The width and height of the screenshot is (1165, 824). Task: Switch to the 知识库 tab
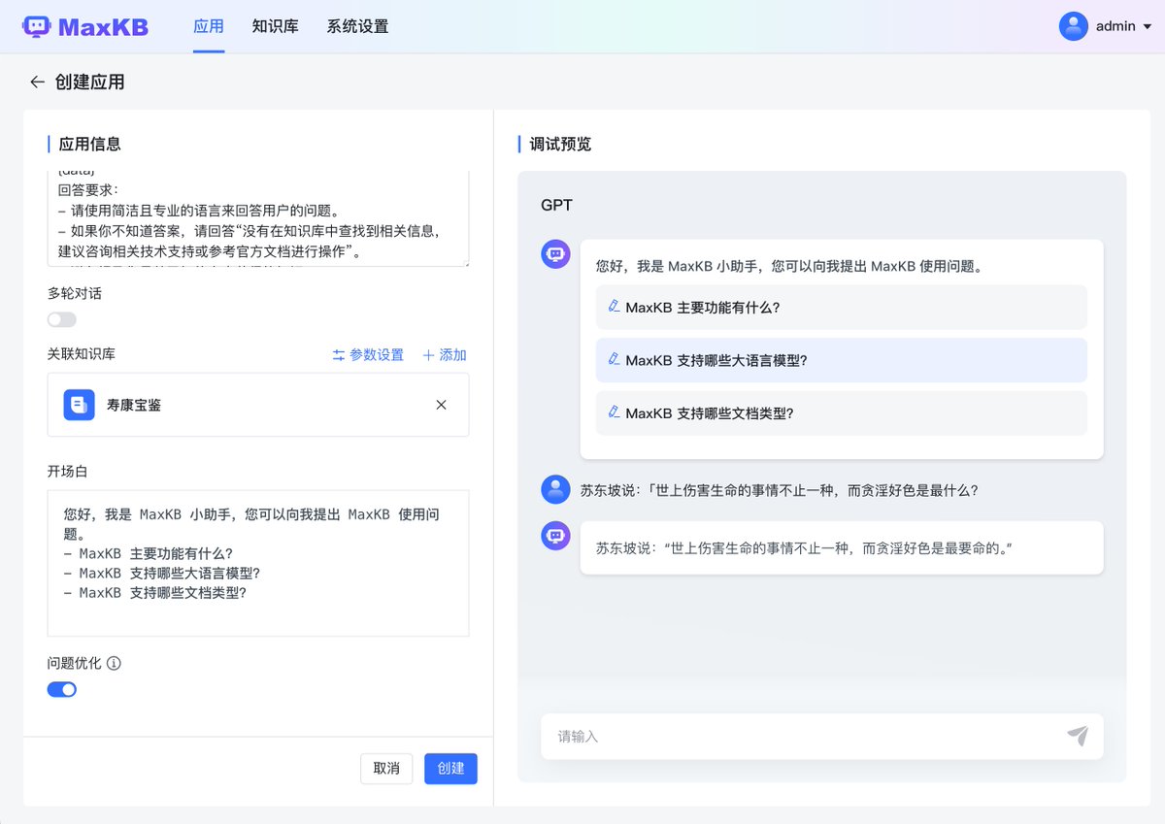(275, 26)
